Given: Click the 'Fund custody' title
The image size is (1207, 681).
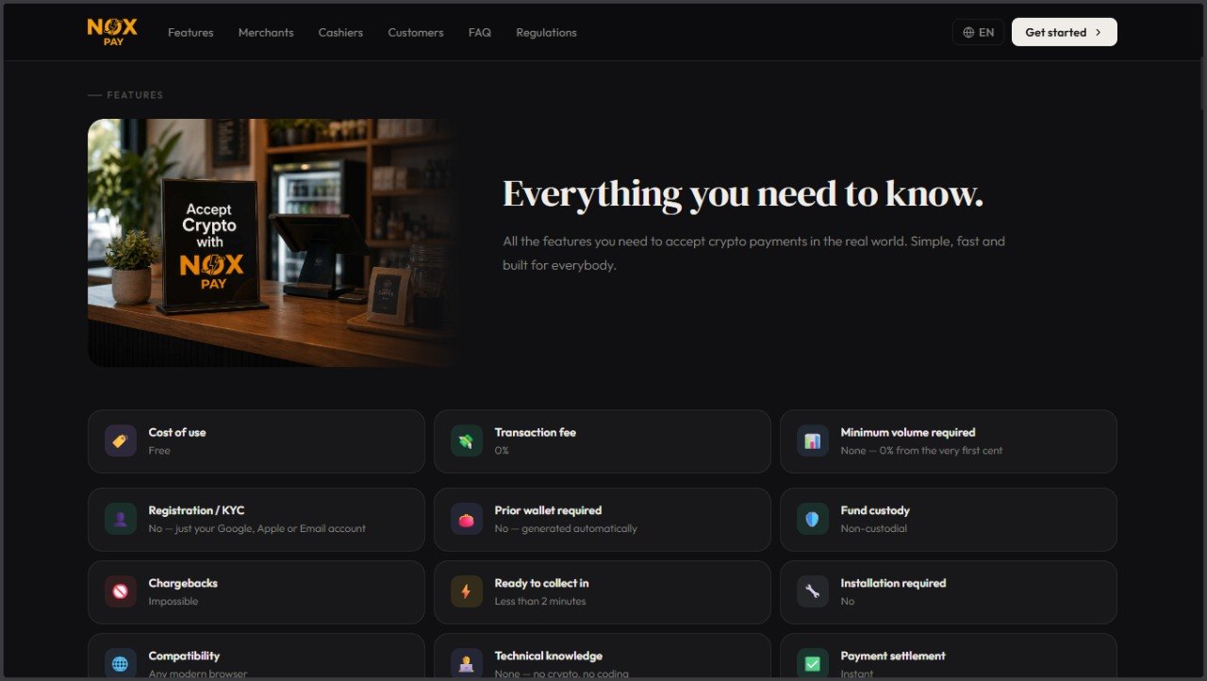Looking at the screenshot, I should pyautogui.click(x=875, y=510).
